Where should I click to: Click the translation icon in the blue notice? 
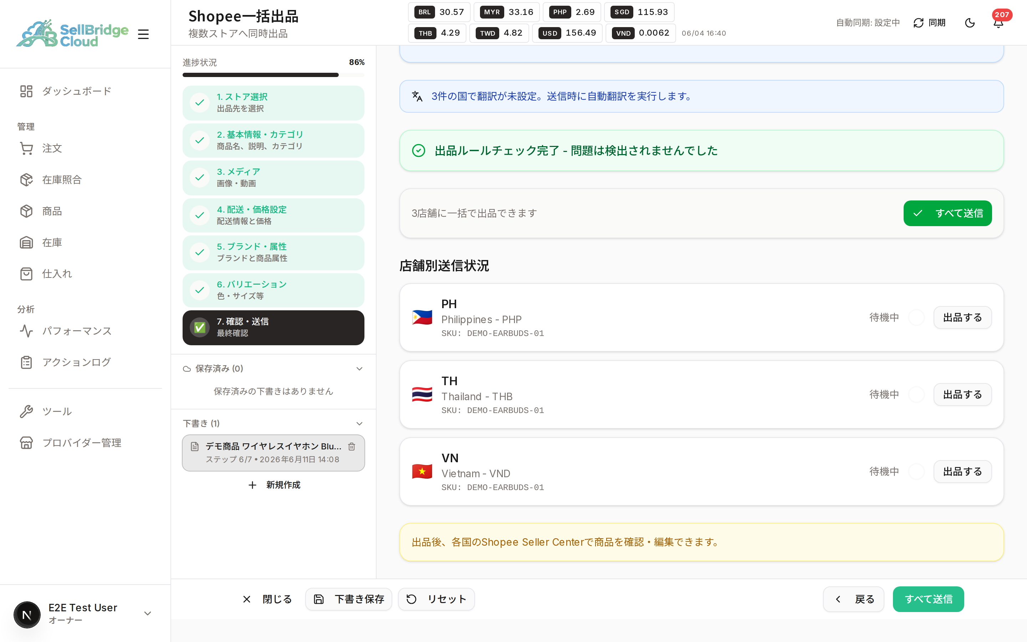(417, 96)
